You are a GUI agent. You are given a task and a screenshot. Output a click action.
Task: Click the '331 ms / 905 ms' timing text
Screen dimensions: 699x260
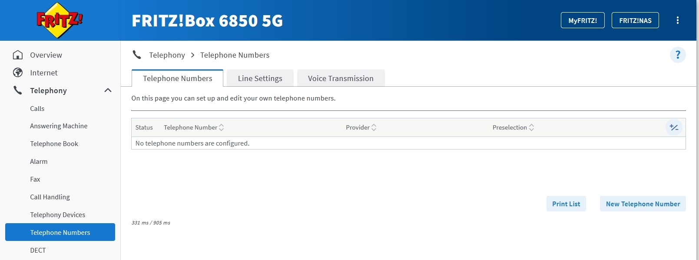point(151,223)
